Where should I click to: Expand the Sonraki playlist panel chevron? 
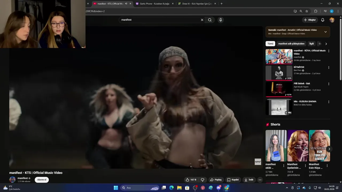coord(325,32)
